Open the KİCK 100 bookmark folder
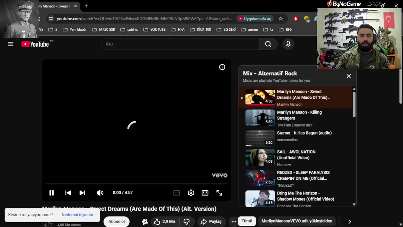The height and width of the screenshot is (227, 403). coord(201,29)
